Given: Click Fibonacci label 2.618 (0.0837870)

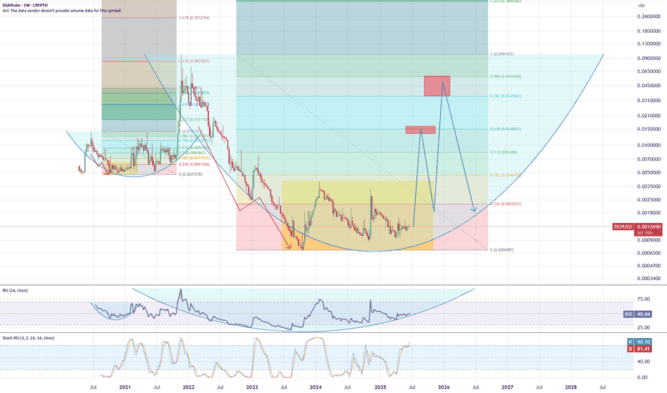Looking at the screenshot, I should pyautogui.click(x=194, y=61).
